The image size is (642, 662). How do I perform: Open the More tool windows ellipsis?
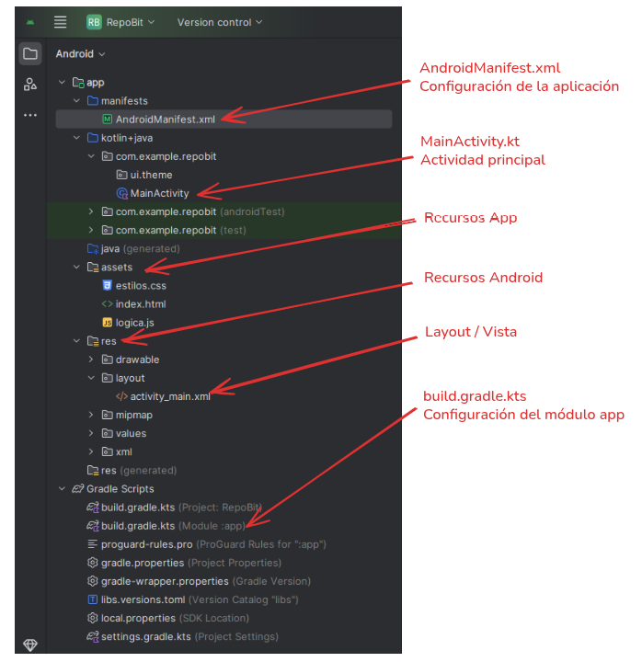point(30,115)
